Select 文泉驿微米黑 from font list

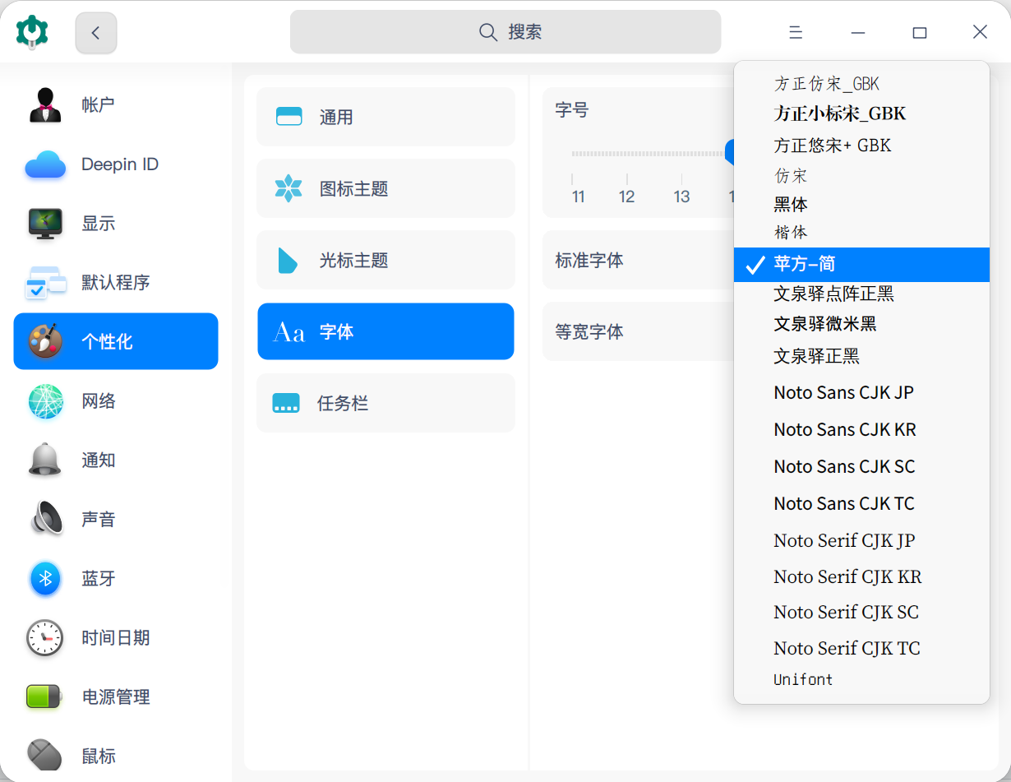click(x=825, y=324)
